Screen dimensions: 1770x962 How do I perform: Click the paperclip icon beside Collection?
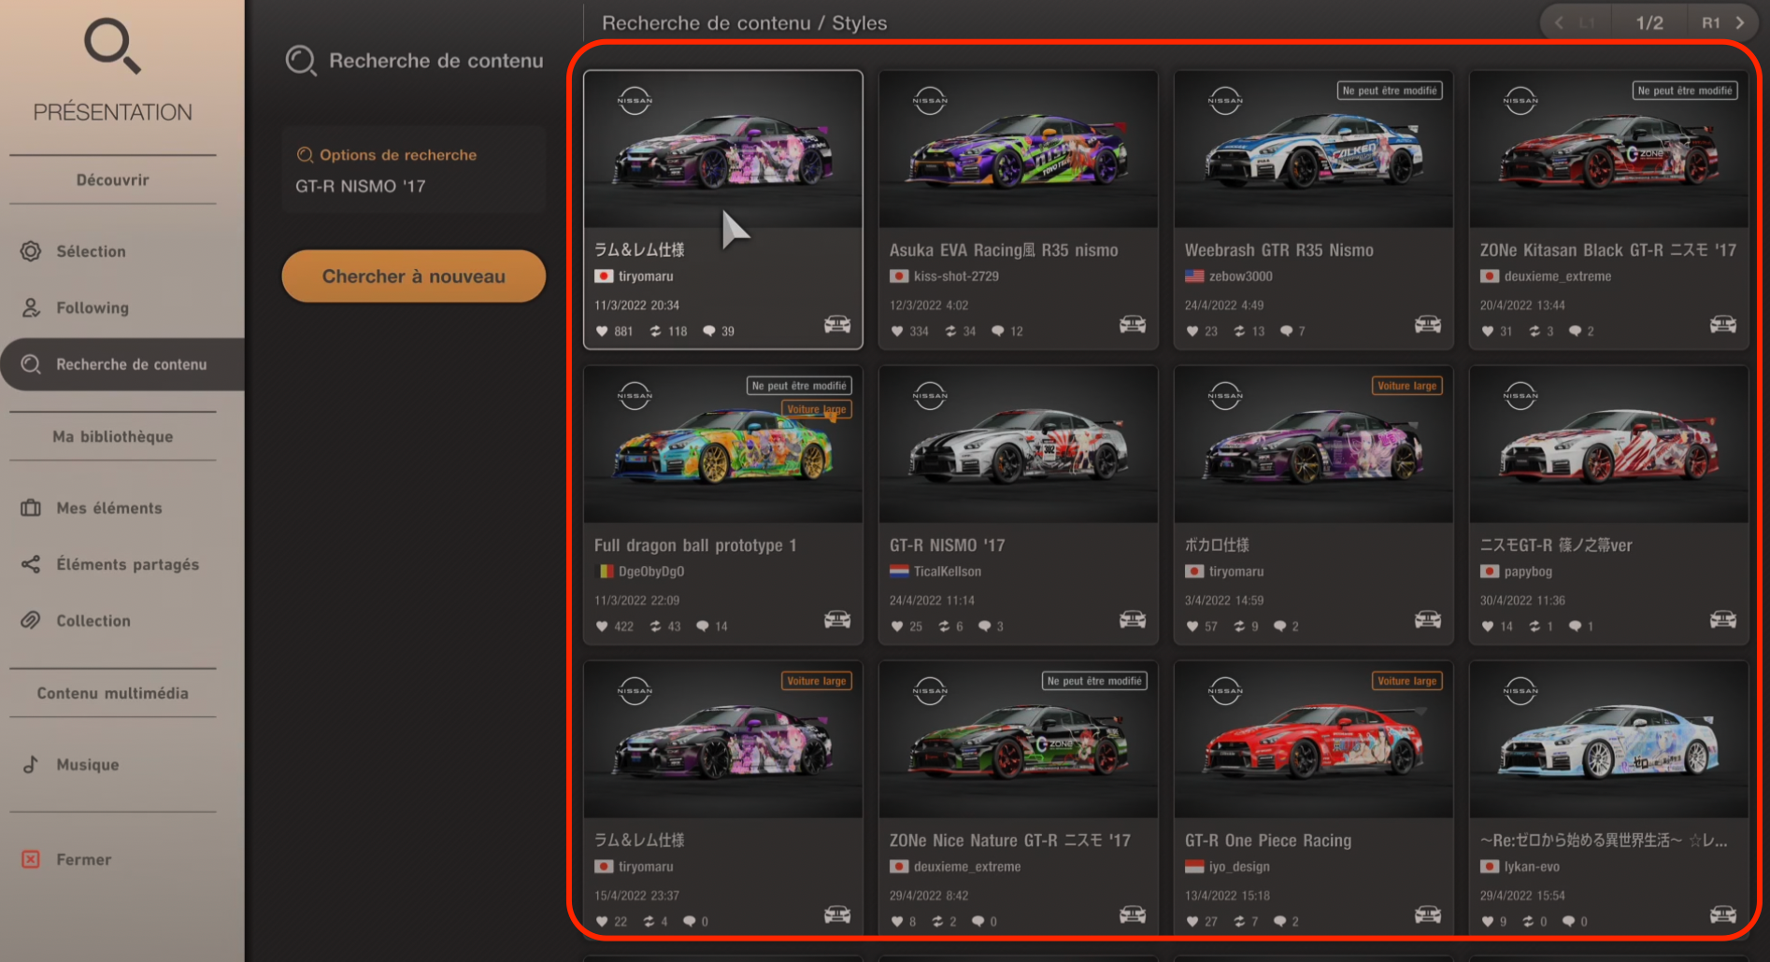pos(31,621)
